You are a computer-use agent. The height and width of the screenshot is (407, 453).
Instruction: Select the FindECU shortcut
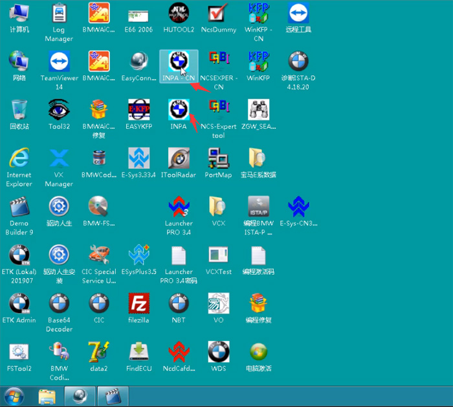pyautogui.click(x=138, y=356)
